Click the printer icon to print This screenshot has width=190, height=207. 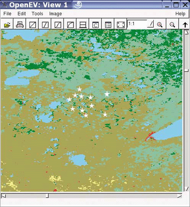20,24
